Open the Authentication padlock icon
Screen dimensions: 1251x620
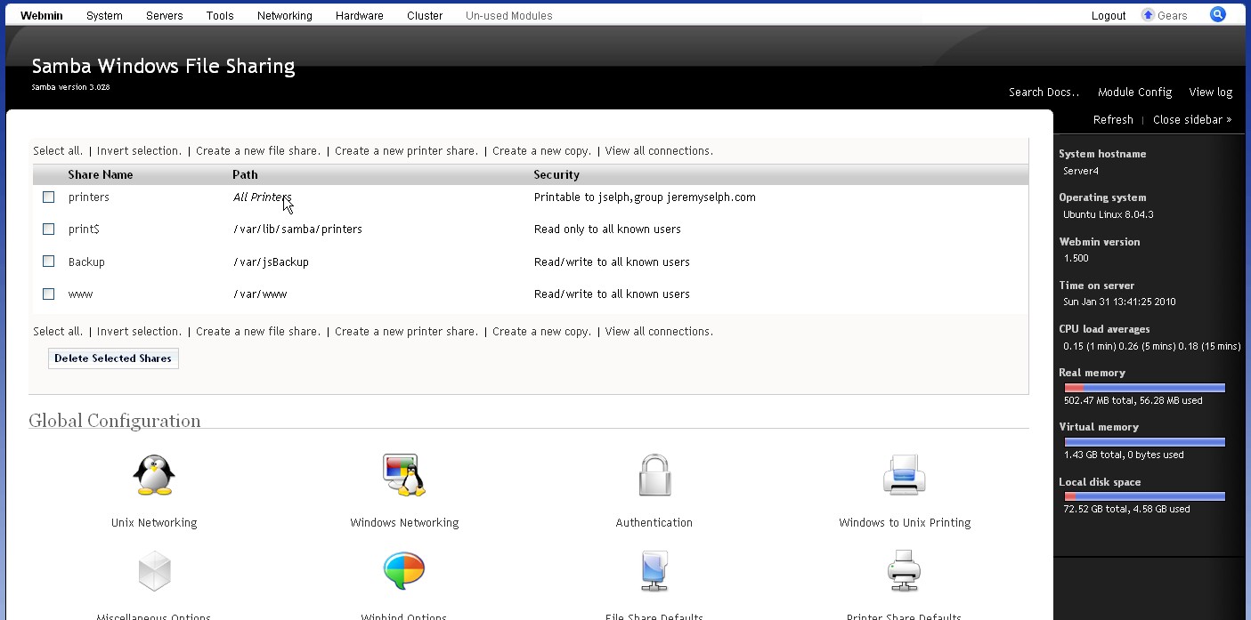[x=654, y=475]
